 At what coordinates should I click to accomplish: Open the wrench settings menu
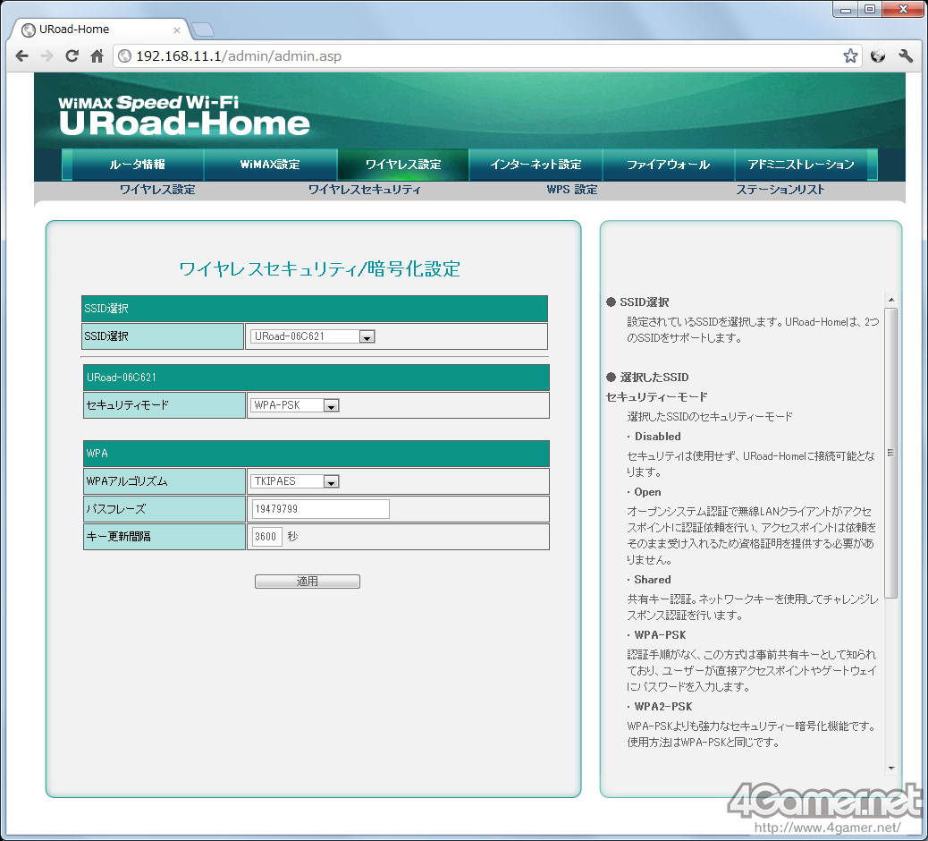(x=906, y=56)
